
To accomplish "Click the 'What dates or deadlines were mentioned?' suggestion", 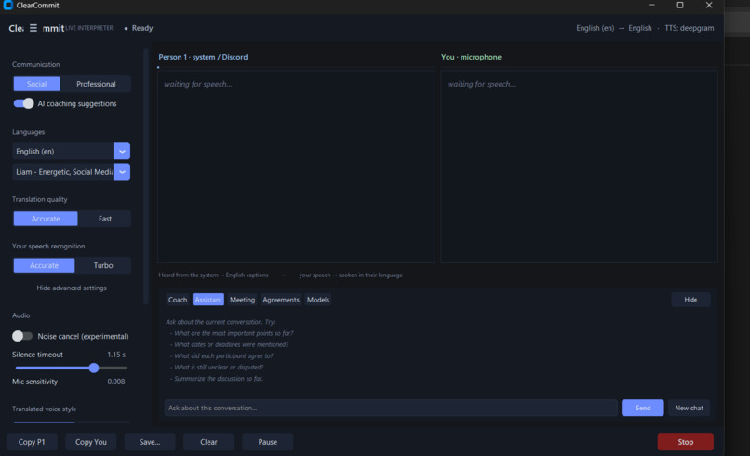I will pyautogui.click(x=231, y=344).
